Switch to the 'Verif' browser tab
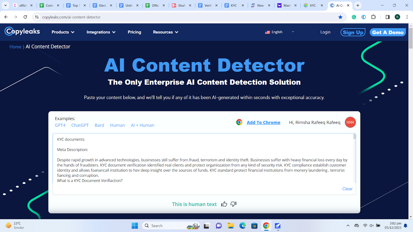413x232 pixels. pos(208,5)
